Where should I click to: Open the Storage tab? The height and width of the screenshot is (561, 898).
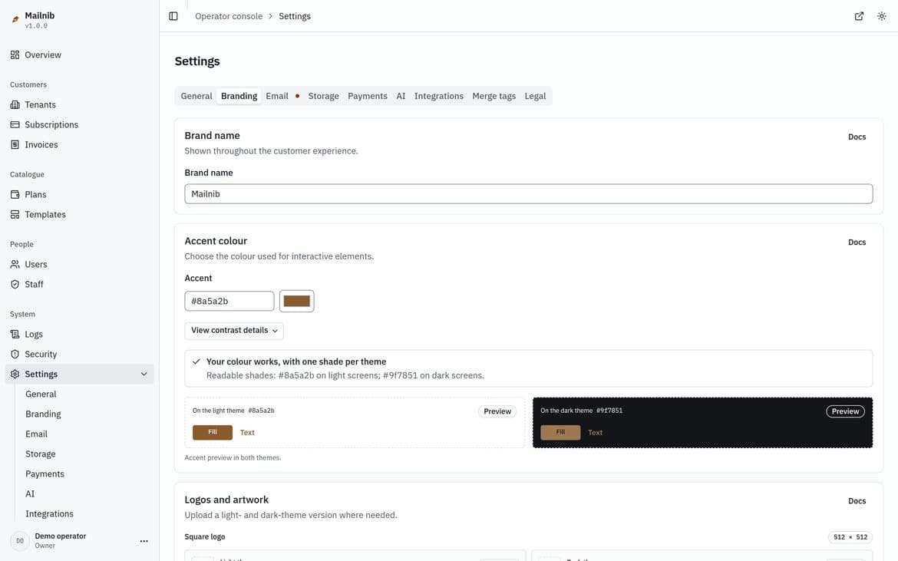coord(324,96)
